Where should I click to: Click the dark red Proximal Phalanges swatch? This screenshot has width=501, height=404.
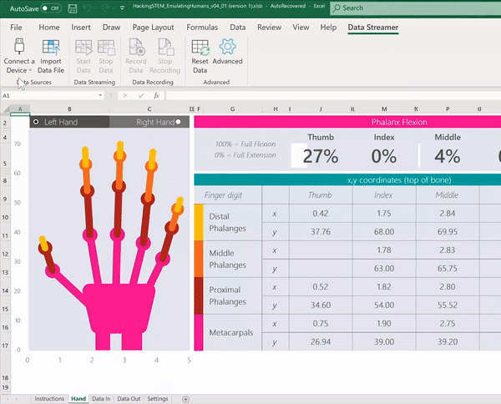pos(199,295)
